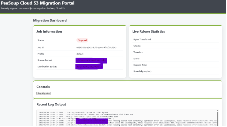
Task: Click the Speed (bytes/sec) statistic row
Action: (176, 71)
